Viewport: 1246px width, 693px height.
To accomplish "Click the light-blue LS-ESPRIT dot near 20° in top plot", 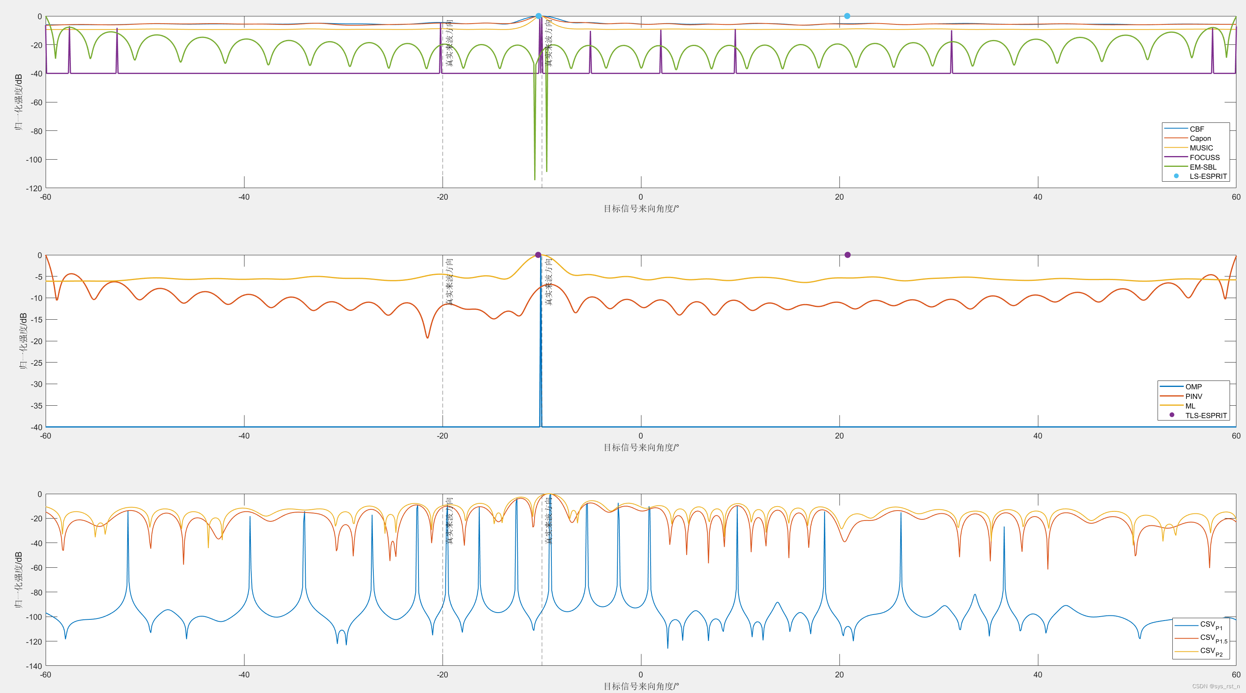I will pos(847,16).
